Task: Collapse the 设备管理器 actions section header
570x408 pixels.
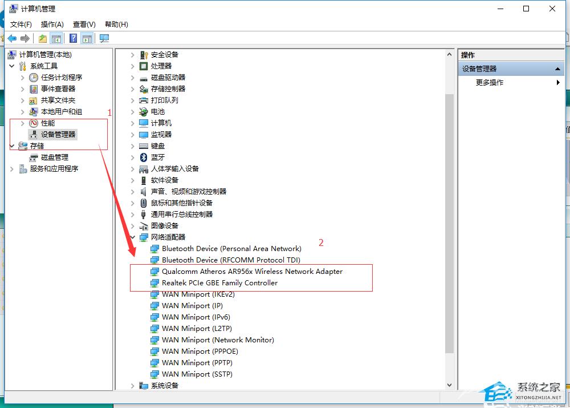Action: coord(559,68)
